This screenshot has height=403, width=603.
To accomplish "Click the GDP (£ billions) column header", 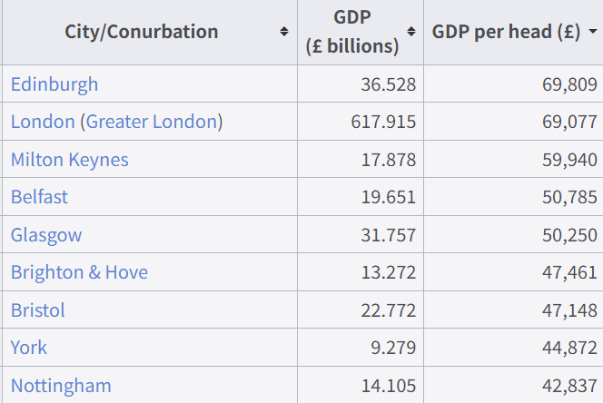I will click(x=361, y=33).
